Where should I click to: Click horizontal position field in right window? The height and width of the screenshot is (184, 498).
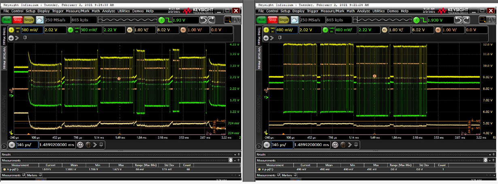click(312, 145)
